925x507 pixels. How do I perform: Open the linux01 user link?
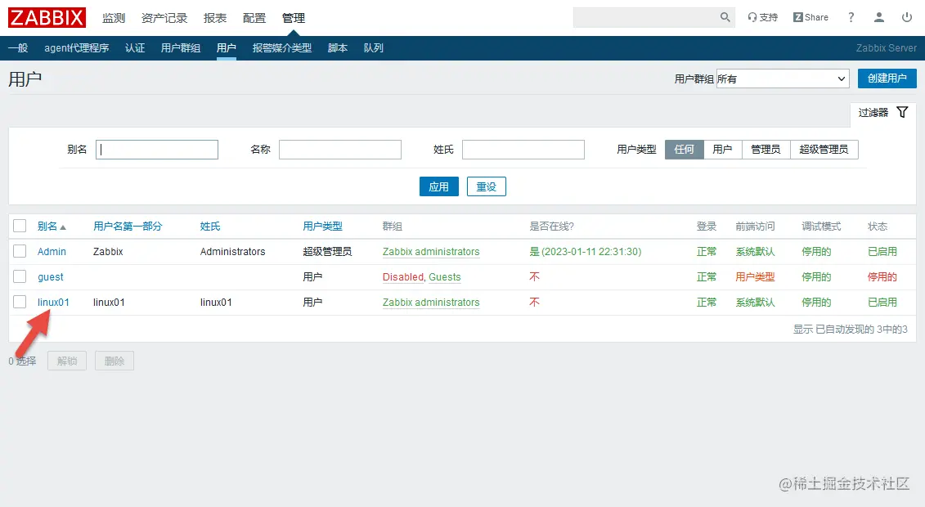[53, 303]
